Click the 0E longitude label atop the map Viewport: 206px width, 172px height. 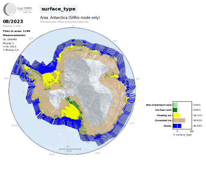tap(73, 26)
